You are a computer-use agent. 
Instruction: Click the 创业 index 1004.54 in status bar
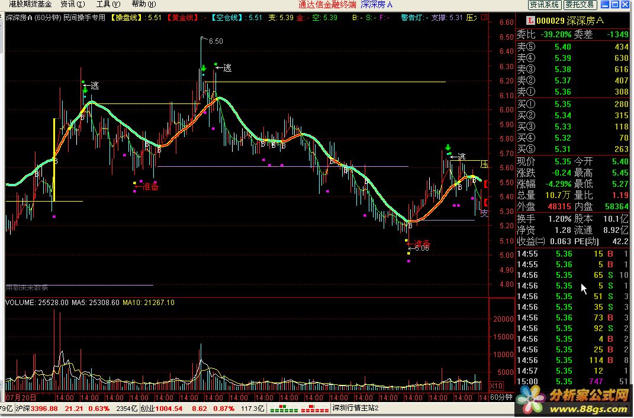click(x=162, y=409)
